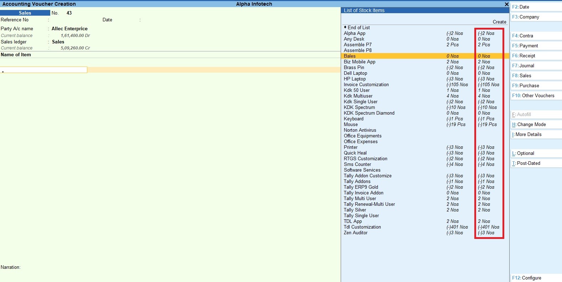Select Bales from the stock item list

[x=350, y=56]
